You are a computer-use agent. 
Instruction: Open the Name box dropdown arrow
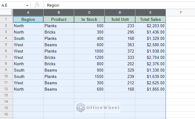coord(27,5)
